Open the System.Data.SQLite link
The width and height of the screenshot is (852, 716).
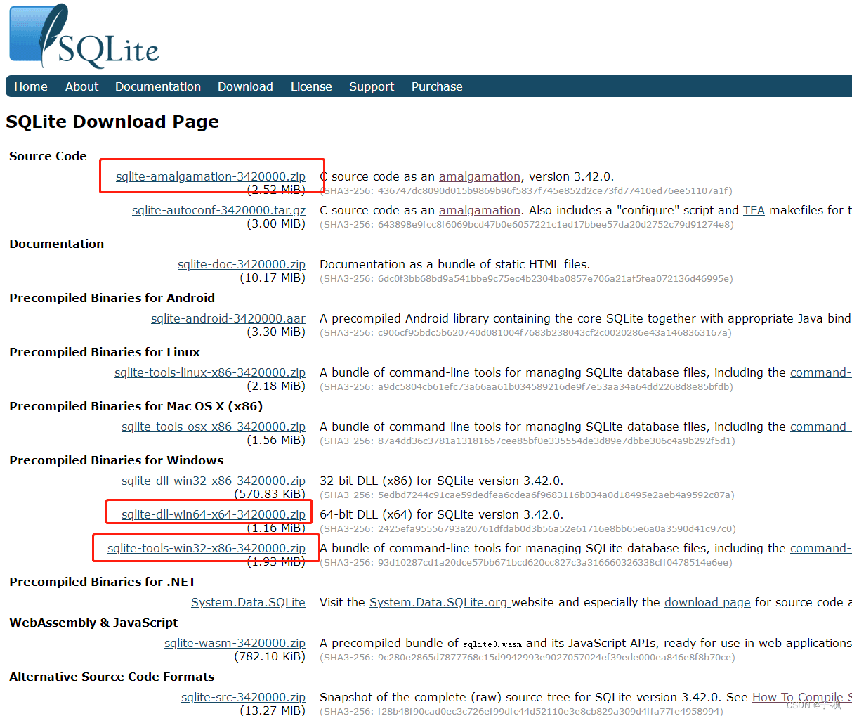248,601
